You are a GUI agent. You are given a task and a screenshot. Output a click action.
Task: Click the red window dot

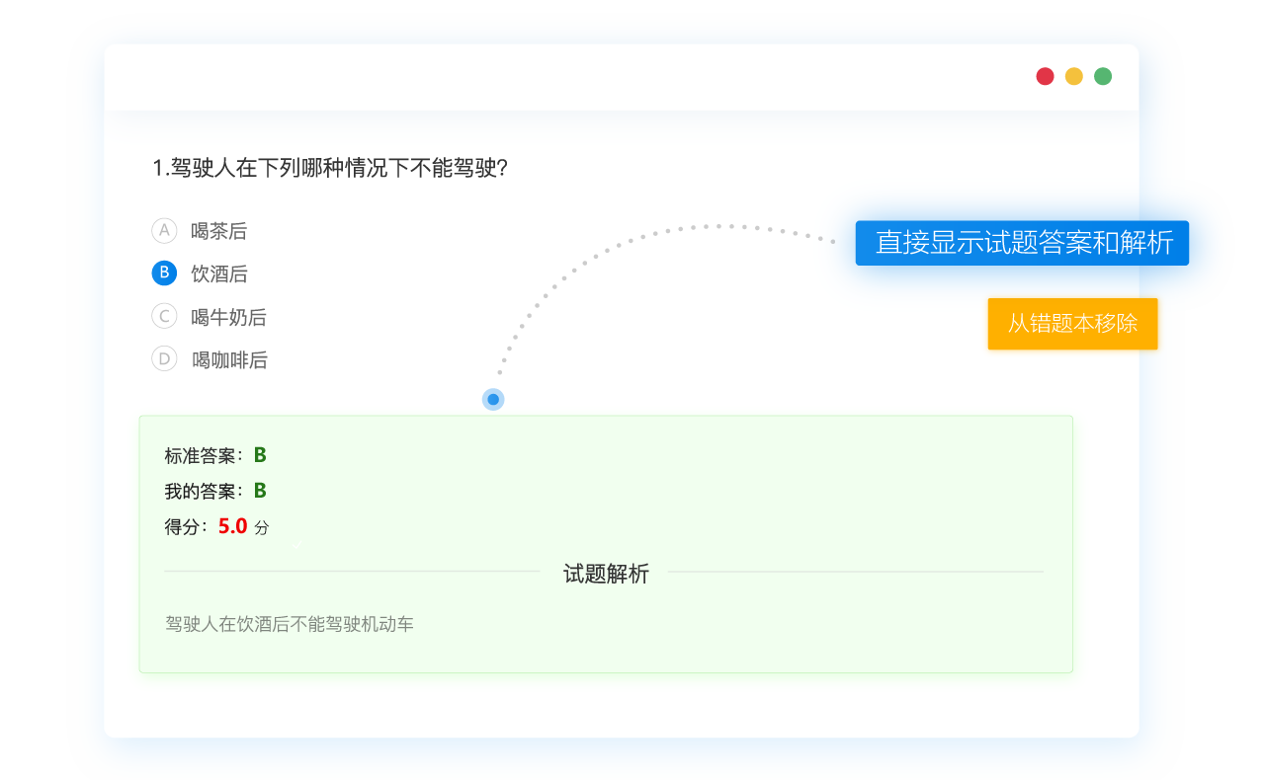1045,77
